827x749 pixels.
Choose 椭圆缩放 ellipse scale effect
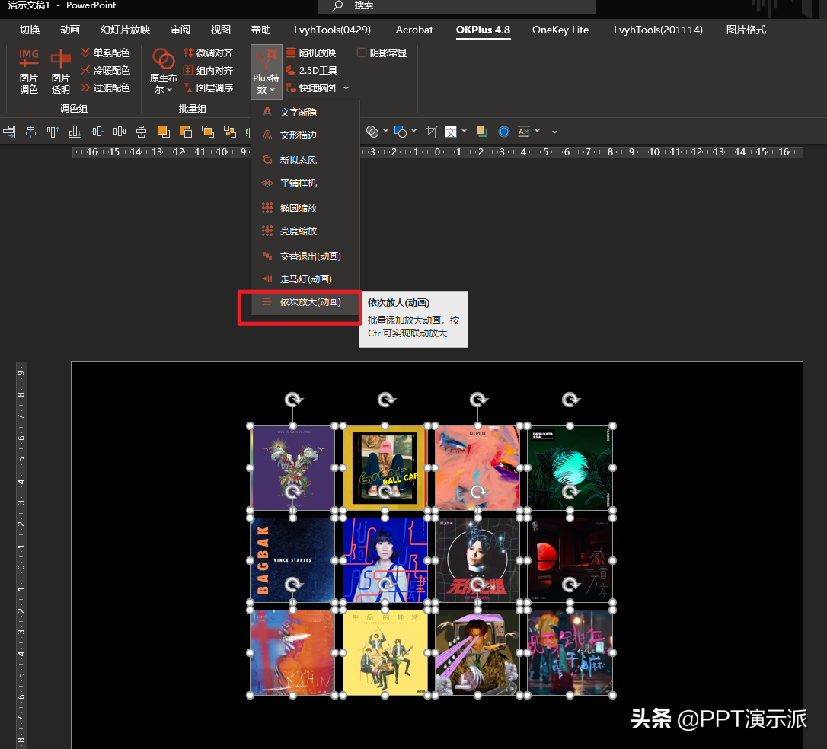(305, 209)
